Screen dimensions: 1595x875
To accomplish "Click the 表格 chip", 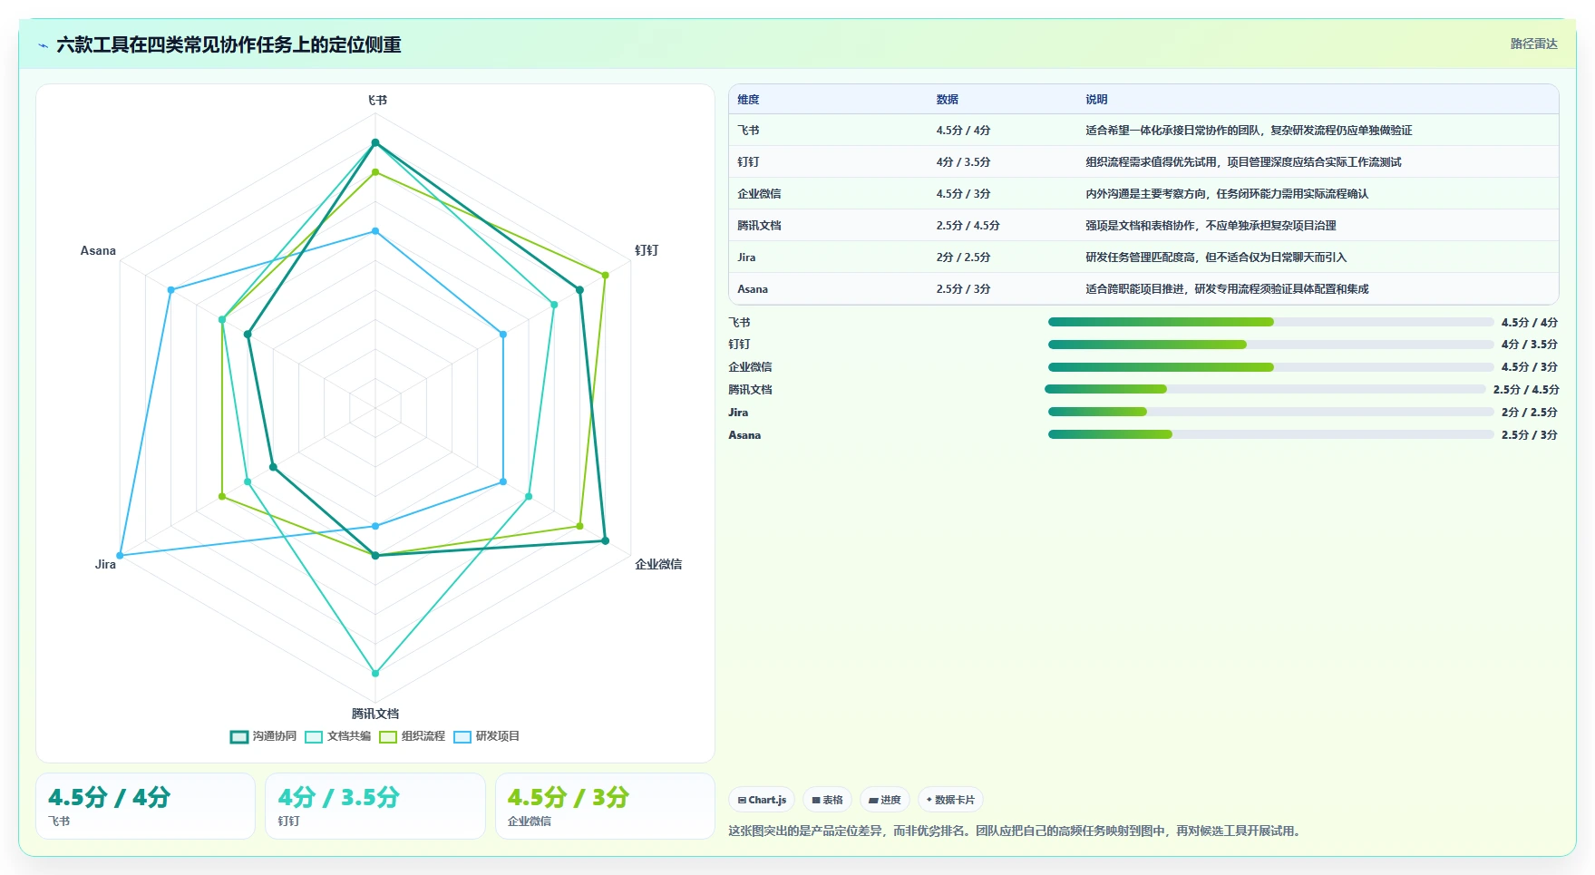I will [827, 800].
